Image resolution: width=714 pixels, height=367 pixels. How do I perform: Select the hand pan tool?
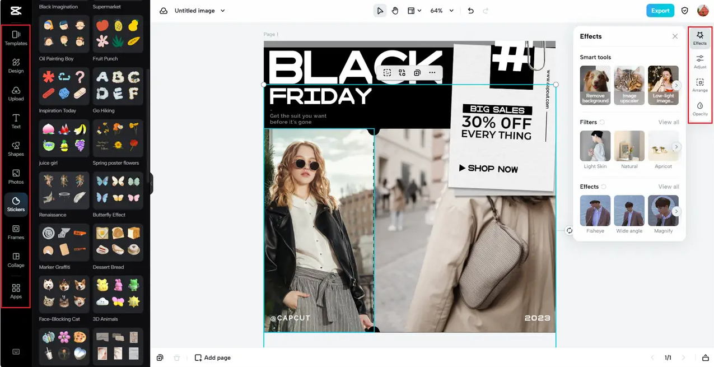point(395,11)
